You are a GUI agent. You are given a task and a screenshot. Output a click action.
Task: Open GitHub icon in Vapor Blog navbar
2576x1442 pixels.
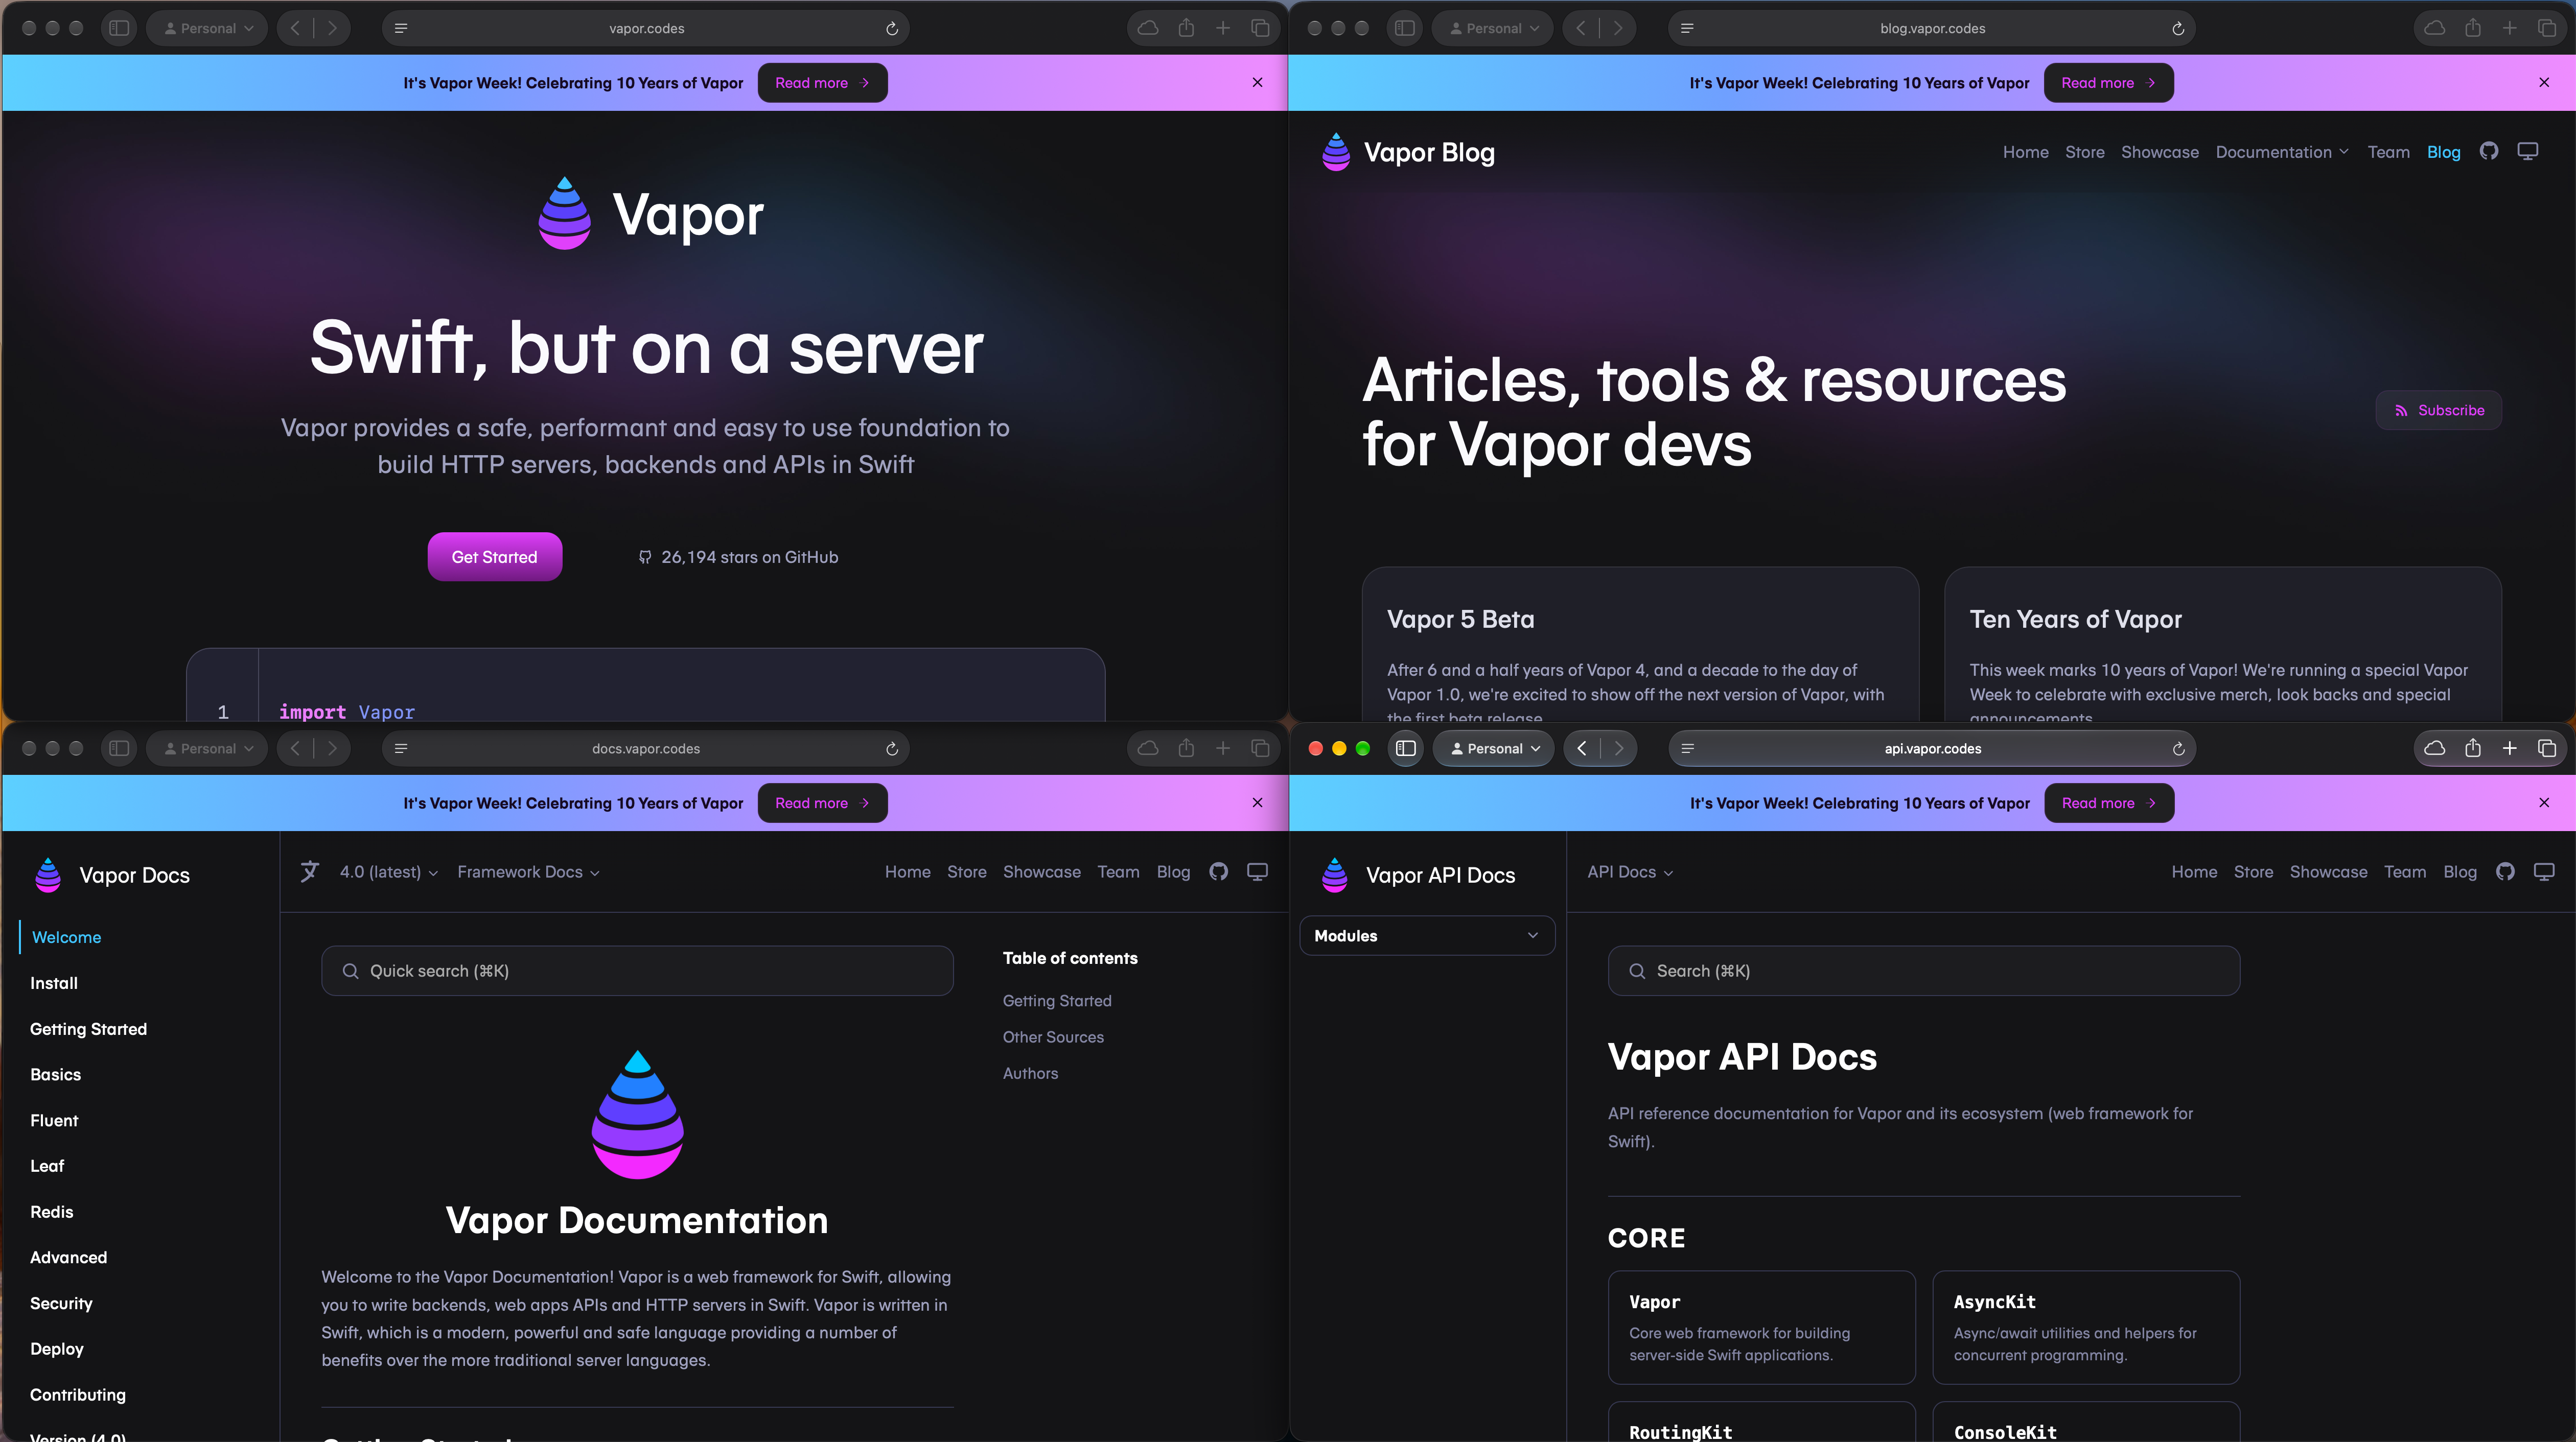click(2489, 151)
